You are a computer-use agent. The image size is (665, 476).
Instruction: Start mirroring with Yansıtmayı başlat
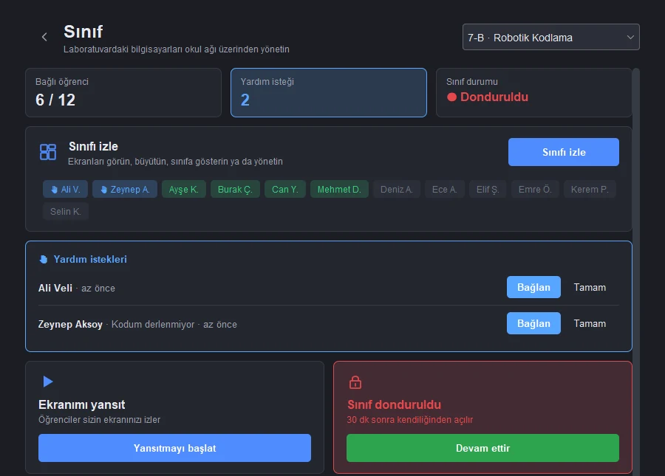174,448
